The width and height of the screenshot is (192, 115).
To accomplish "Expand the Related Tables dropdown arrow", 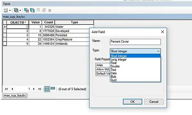I will pos(20,11).
